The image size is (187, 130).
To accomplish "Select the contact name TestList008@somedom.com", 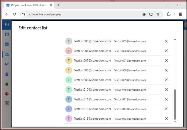I will 92,70.
